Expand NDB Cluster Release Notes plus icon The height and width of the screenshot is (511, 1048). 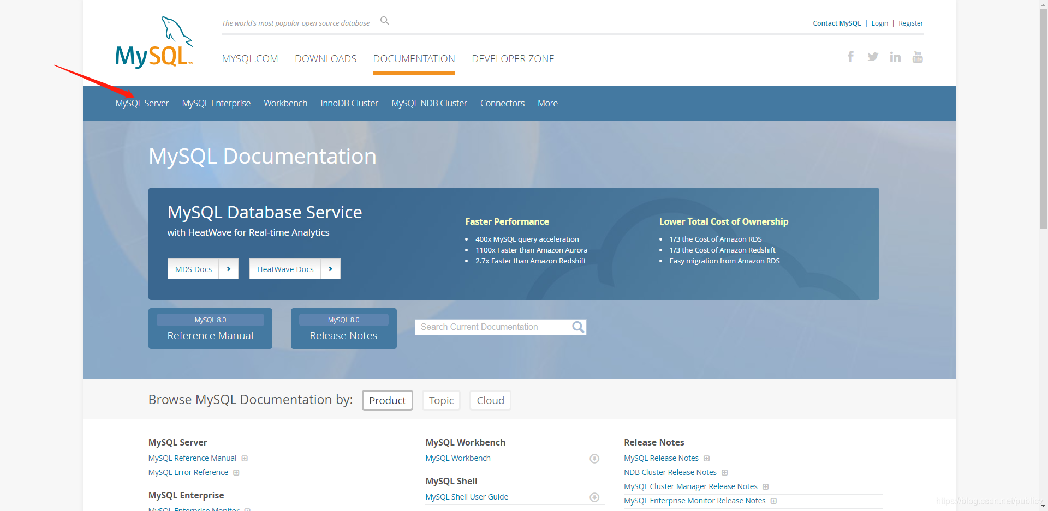tap(724, 473)
